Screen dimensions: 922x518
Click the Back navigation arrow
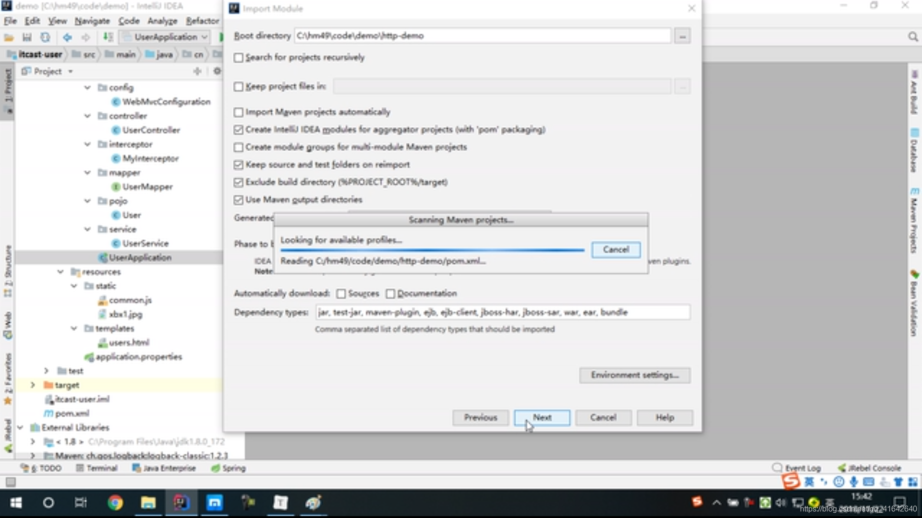click(67, 37)
